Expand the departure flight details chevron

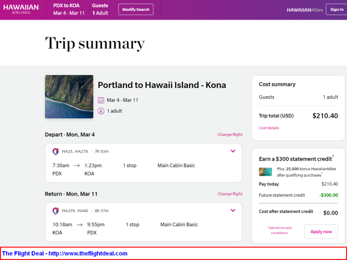(233, 151)
